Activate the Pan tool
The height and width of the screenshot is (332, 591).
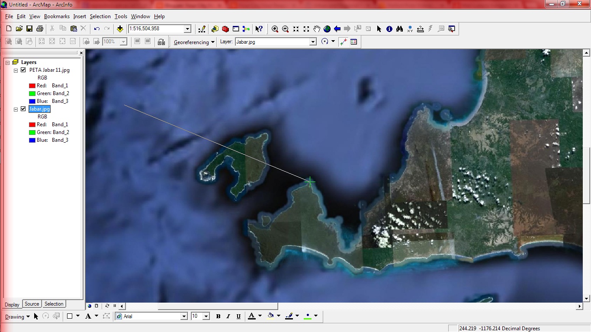316,29
